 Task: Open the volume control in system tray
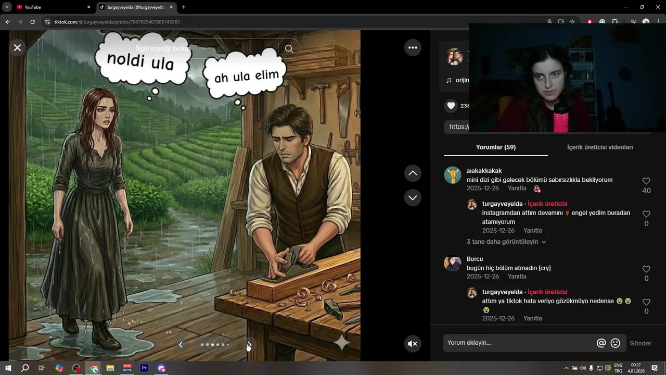[583, 368]
